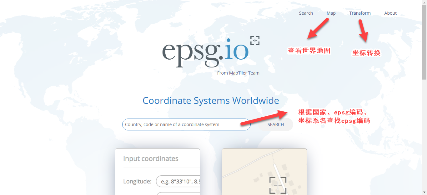
Task: Open the About page
Action: point(390,13)
